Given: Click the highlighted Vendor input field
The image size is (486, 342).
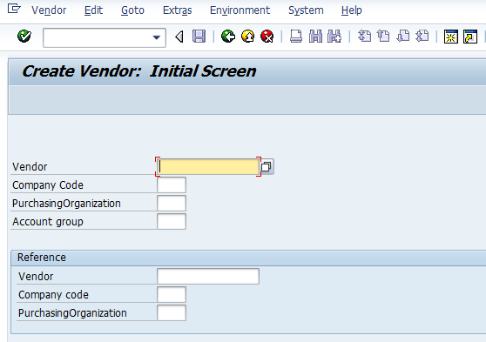Looking at the screenshot, I should (208, 167).
